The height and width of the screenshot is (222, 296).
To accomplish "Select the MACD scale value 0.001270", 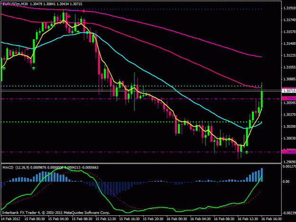I will tap(289, 166).
